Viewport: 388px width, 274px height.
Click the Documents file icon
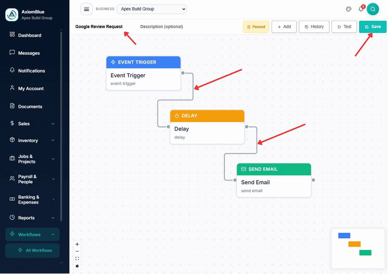(12, 106)
